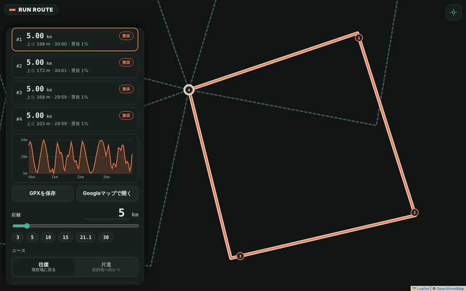The height and width of the screenshot is (291, 466).
Task: Select waypoint marker 3 on the map
Action: (x=240, y=256)
